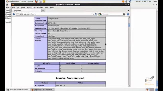Click the terminal window icon behind Firefox

(7, 5)
